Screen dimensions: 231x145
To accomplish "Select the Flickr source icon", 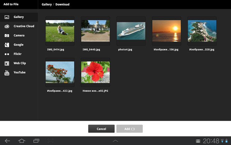I will [7, 54].
